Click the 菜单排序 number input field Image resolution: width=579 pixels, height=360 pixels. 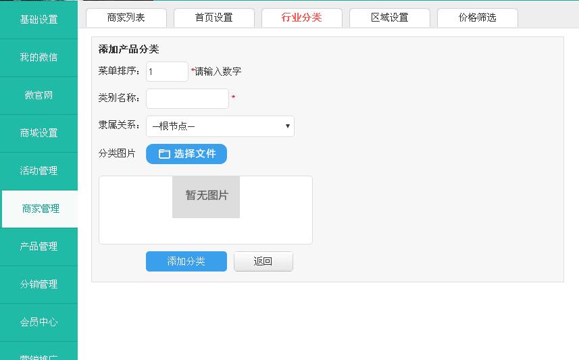pos(167,72)
